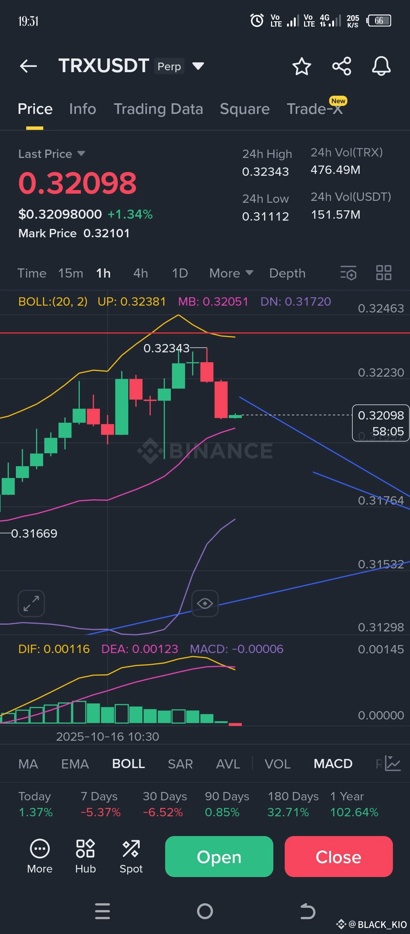Enable the MA indicator
410x934 pixels.
tap(28, 764)
